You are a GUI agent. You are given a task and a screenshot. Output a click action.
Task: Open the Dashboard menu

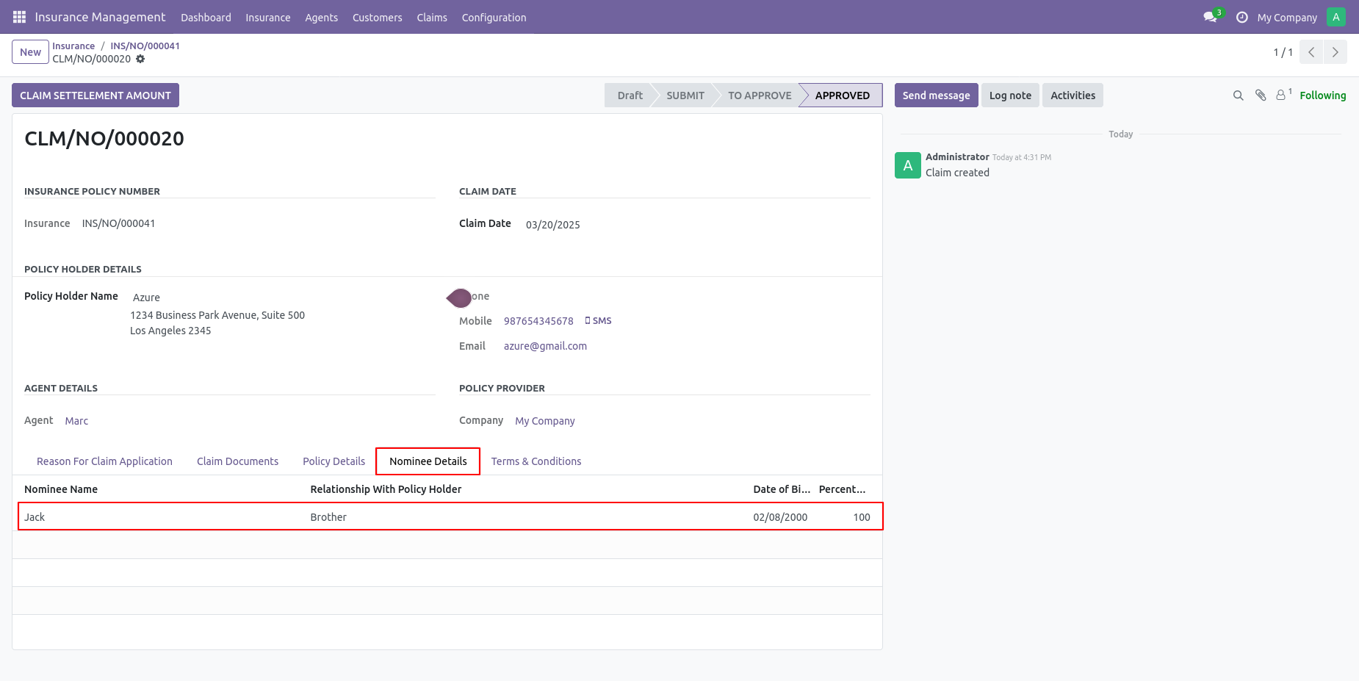206,18
